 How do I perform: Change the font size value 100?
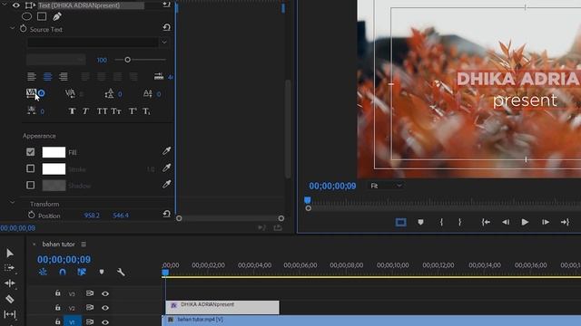click(x=102, y=60)
